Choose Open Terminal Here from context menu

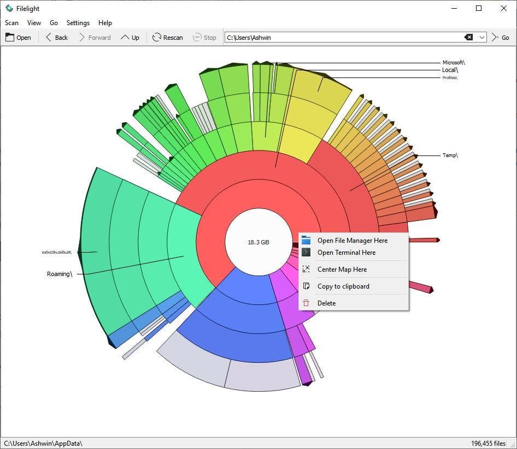coord(354,253)
